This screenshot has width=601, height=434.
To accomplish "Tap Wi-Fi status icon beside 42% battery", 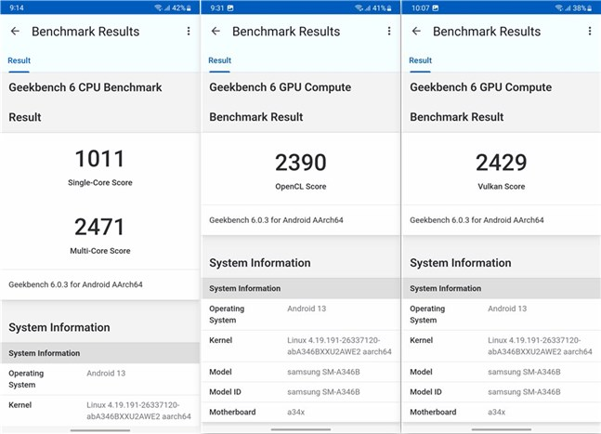I will 158,8.
